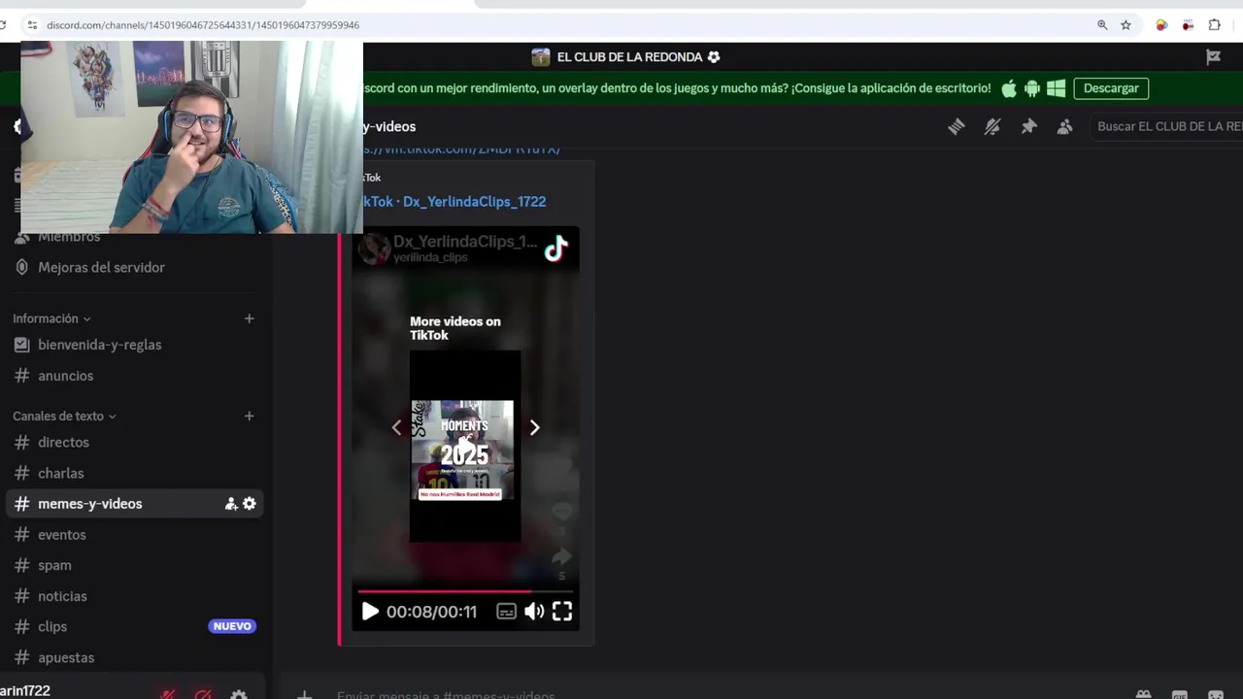Click the Windows download icon
The width and height of the screenshot is (1243, 699).
point(1057,88)
